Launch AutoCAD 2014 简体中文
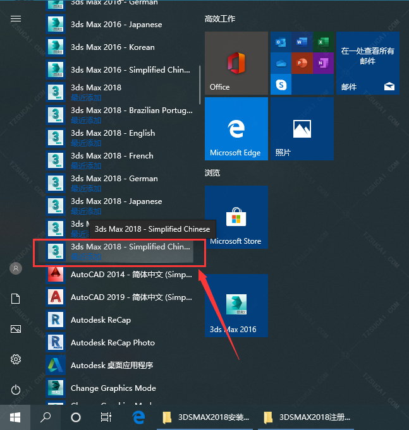This screenshot has width=409, height=430. pyautogui.click(x=119, y=275)
